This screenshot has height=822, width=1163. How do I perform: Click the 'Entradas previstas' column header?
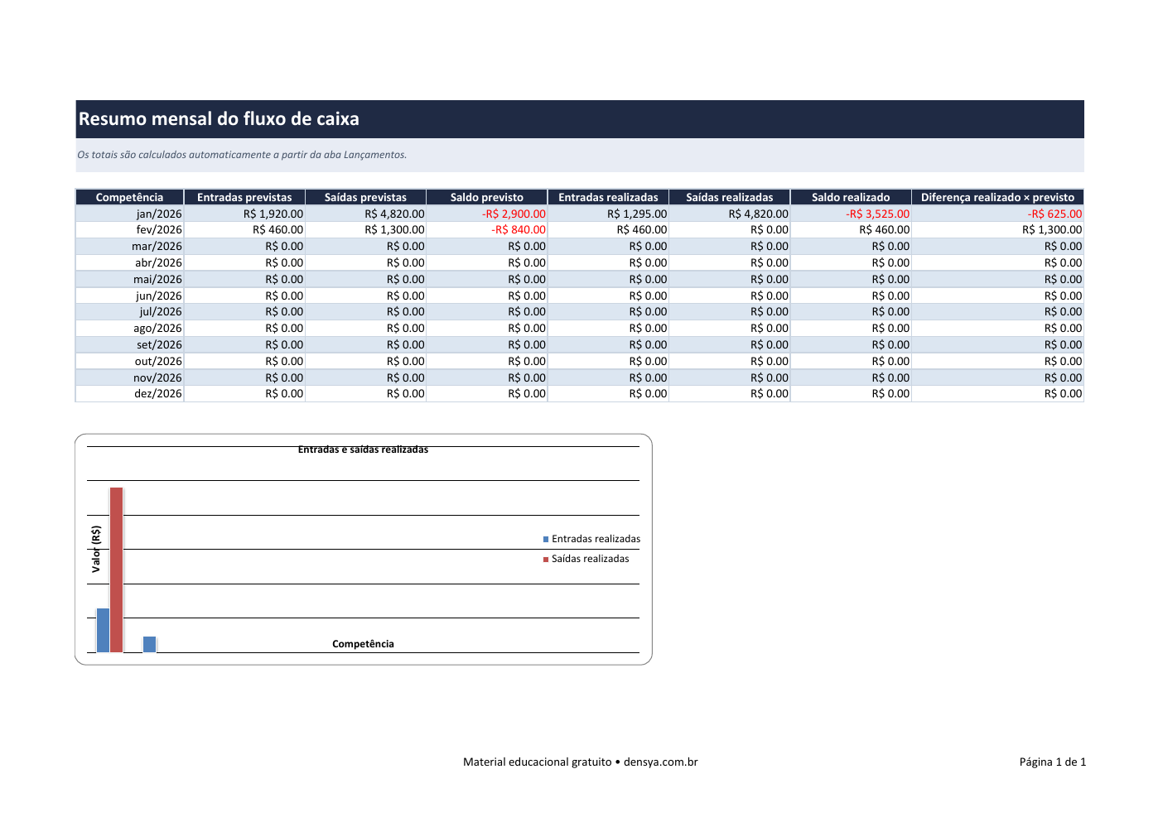click(x=244, y=197)
